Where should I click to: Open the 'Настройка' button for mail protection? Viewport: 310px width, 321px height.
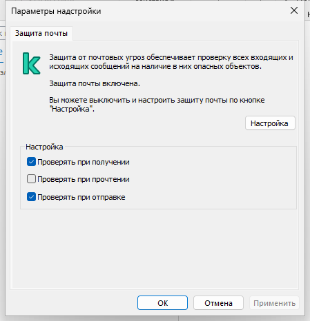[270, 123]
